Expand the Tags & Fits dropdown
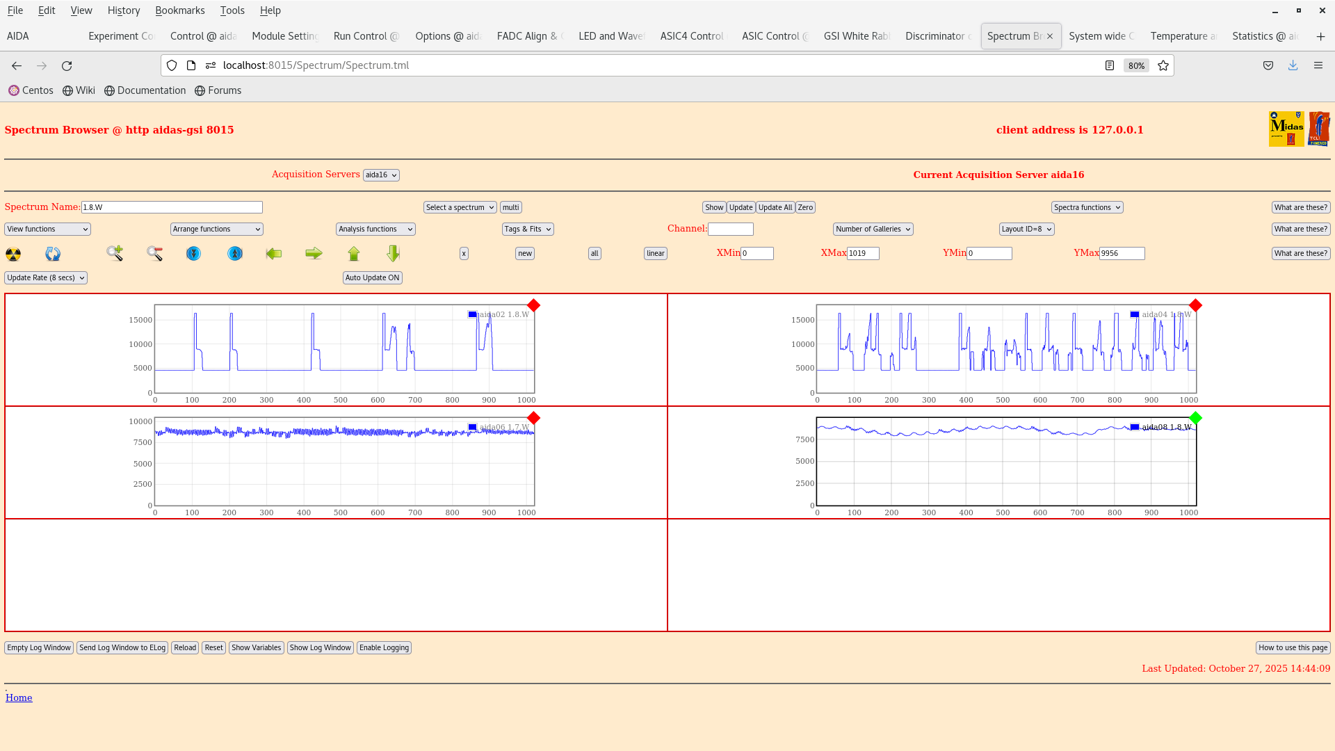This screenshot has width=1335, height=751. tap(527, 229)
